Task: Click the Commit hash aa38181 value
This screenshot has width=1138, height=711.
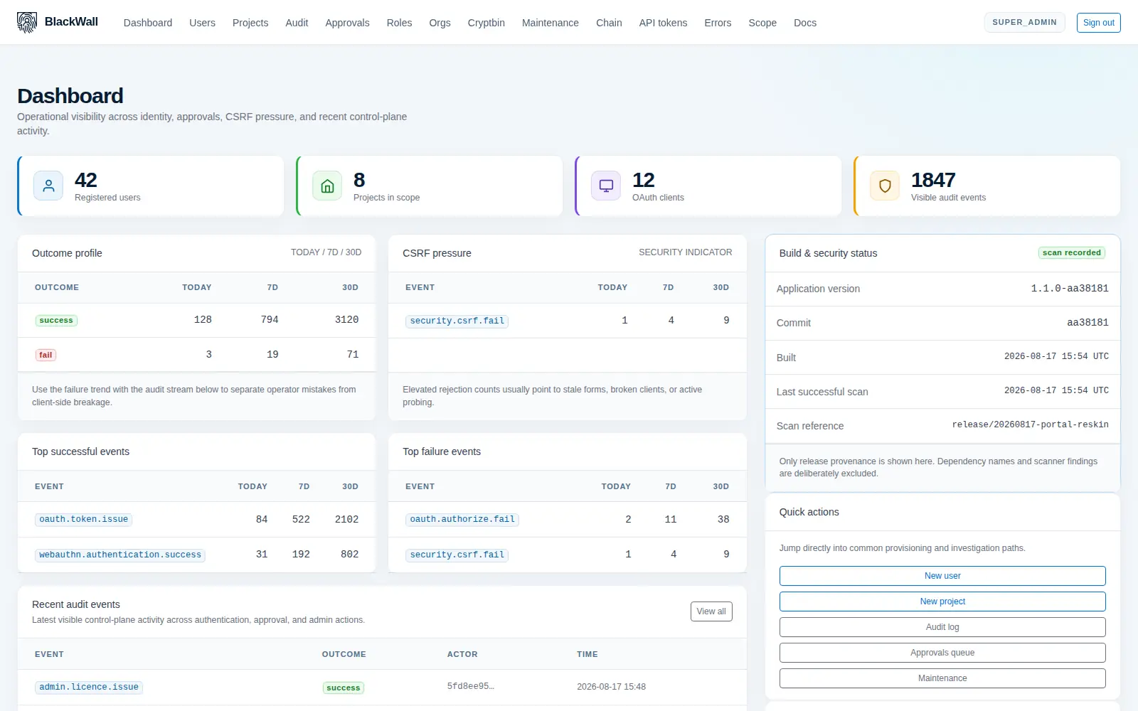Action: point(1088,323)
